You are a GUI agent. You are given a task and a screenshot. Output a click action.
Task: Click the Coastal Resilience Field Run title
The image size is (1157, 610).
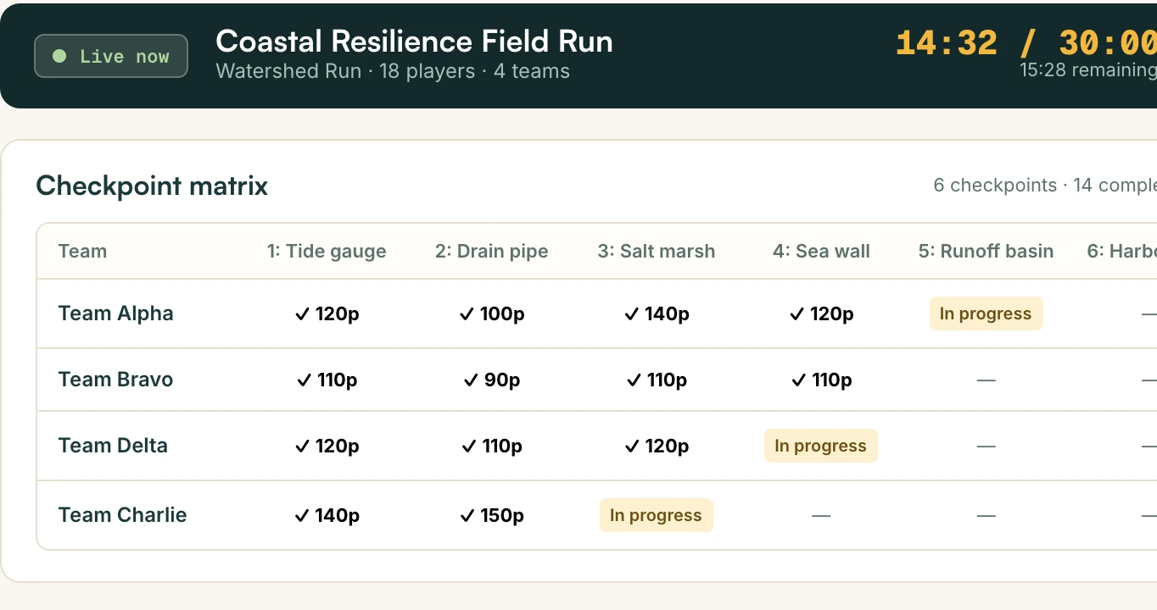pos(414,42)
